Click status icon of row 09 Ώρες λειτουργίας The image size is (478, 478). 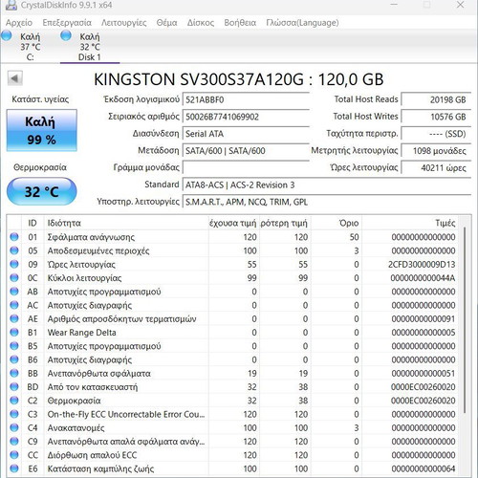pos(14,264)
